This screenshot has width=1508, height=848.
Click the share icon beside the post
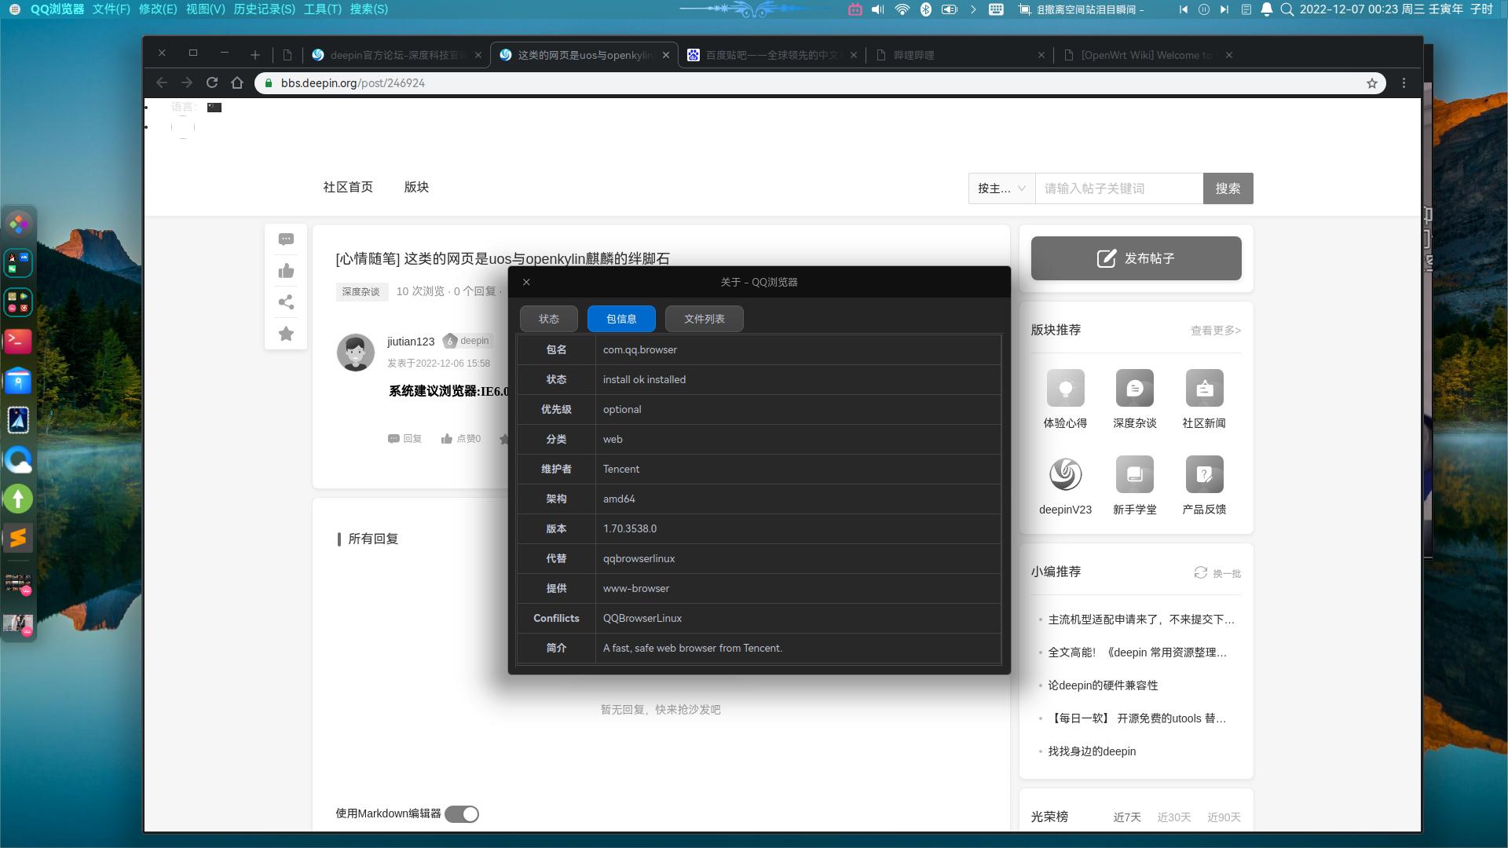286,302
